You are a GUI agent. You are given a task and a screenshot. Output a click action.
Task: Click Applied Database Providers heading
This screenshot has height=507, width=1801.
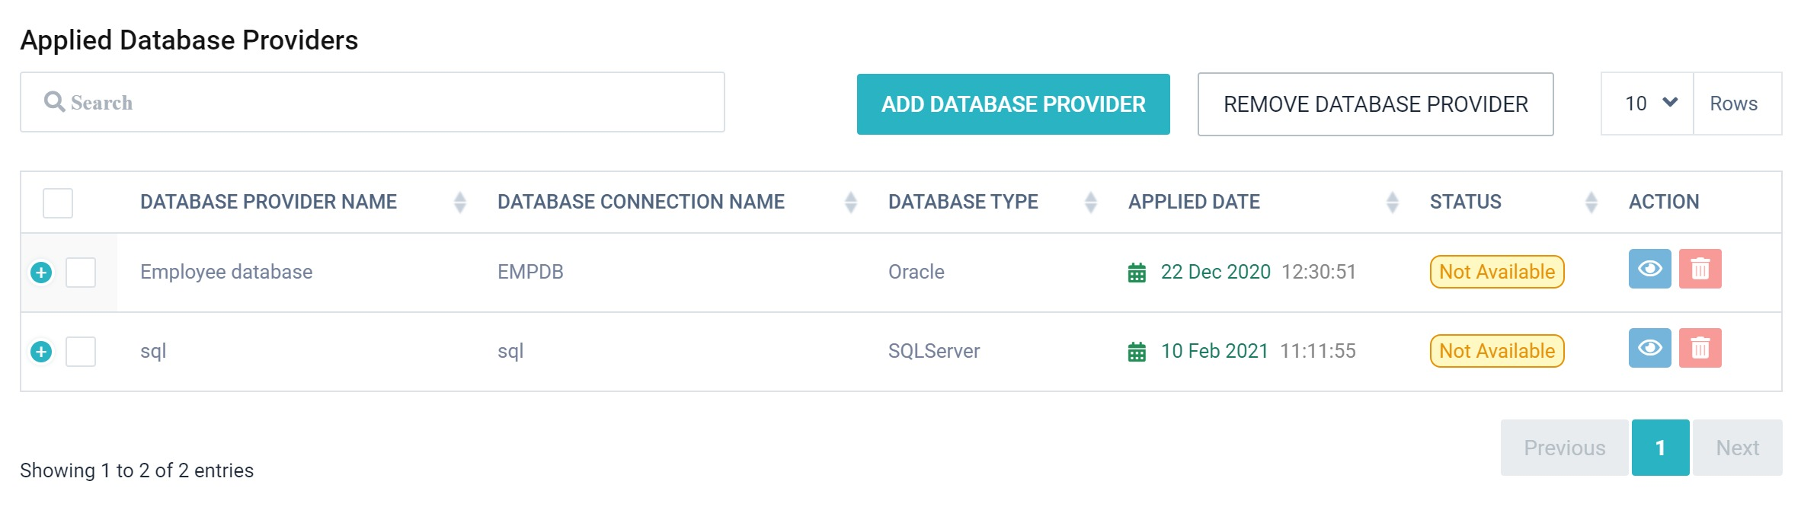pos(189,40)
